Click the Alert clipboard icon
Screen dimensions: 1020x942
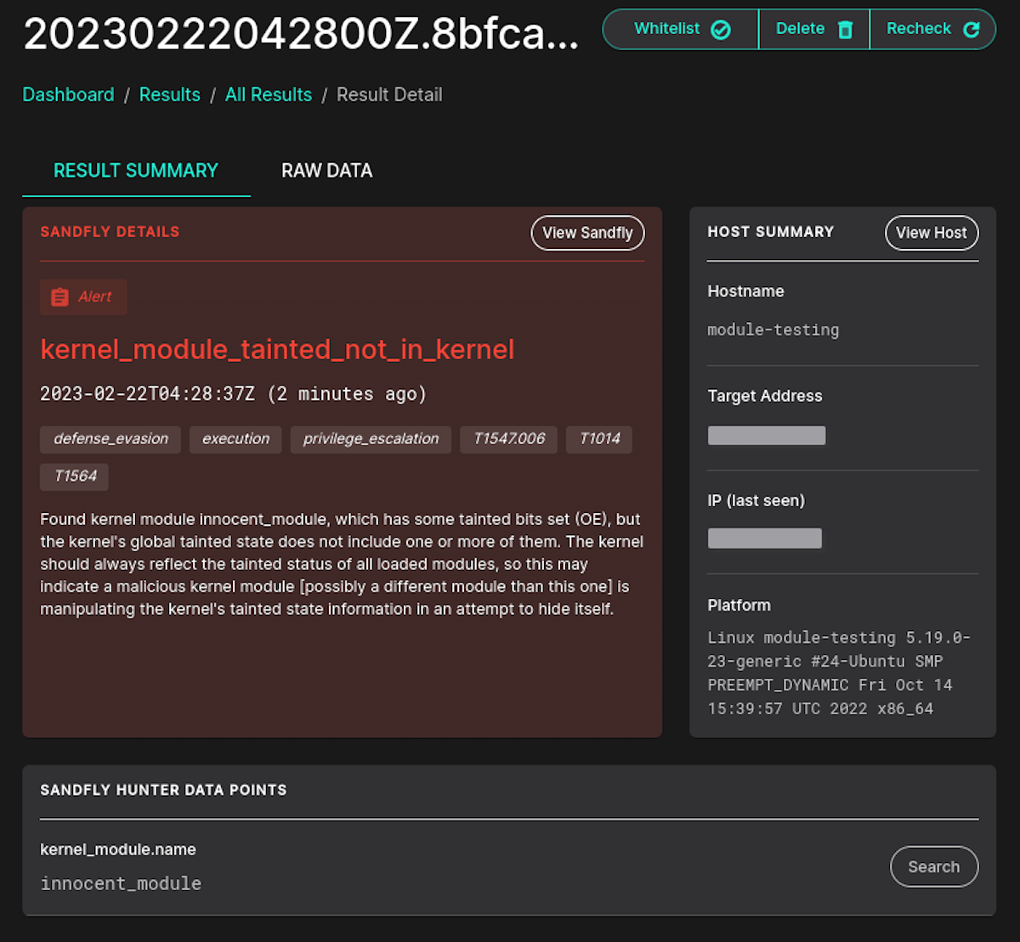[x=59, y=296]
